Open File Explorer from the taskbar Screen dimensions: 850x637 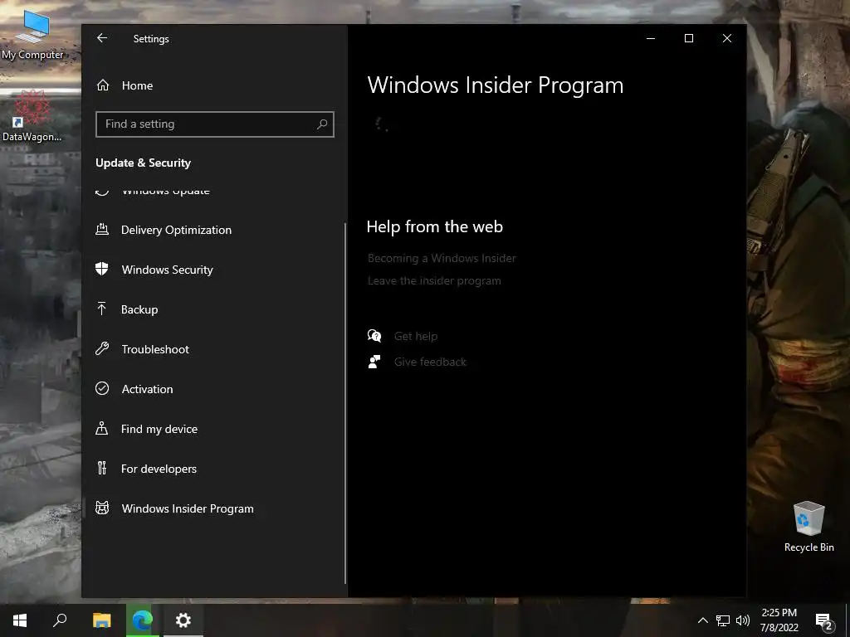click(x=101, y=620)
